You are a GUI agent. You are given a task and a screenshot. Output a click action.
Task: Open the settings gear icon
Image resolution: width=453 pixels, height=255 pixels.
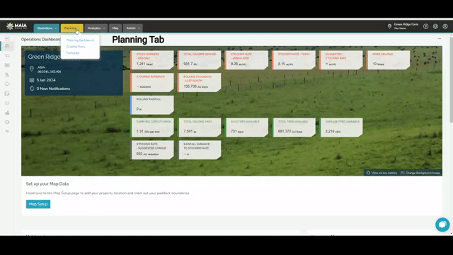coord(435,26)
